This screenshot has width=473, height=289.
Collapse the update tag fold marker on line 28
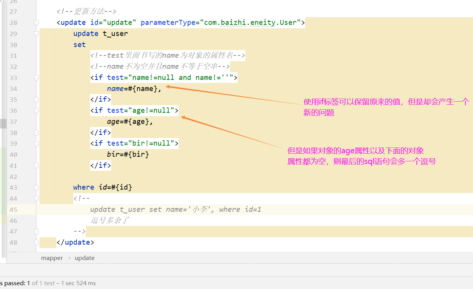pyautogui.click(x=36, y=23)
